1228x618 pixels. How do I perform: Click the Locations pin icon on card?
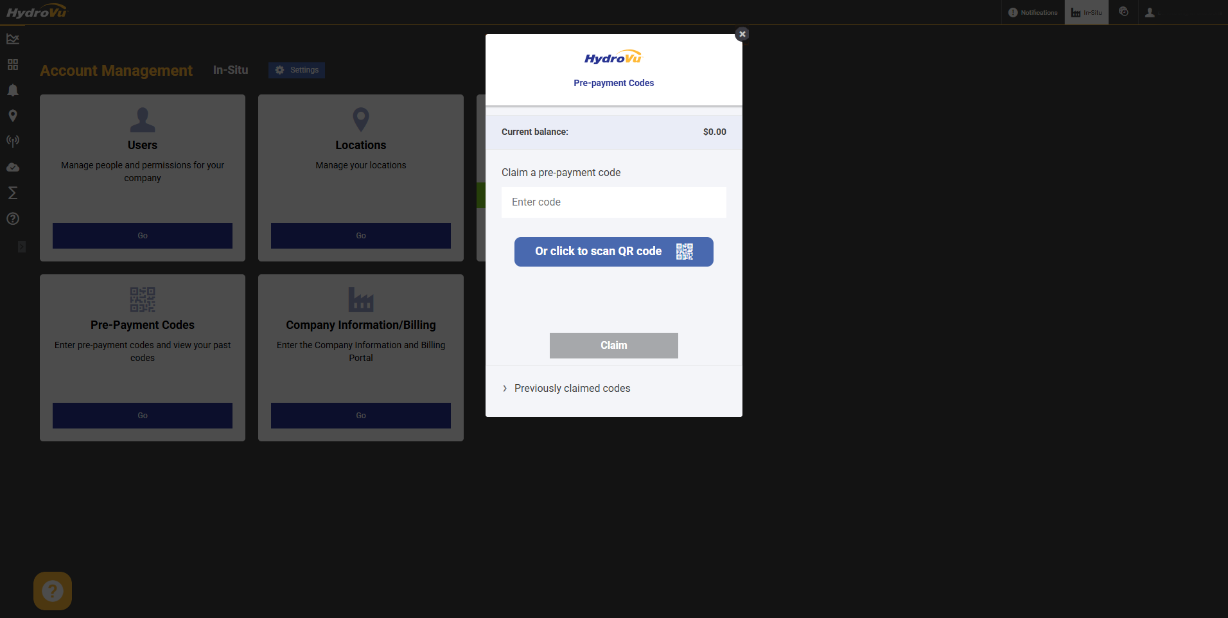(361, 119)
